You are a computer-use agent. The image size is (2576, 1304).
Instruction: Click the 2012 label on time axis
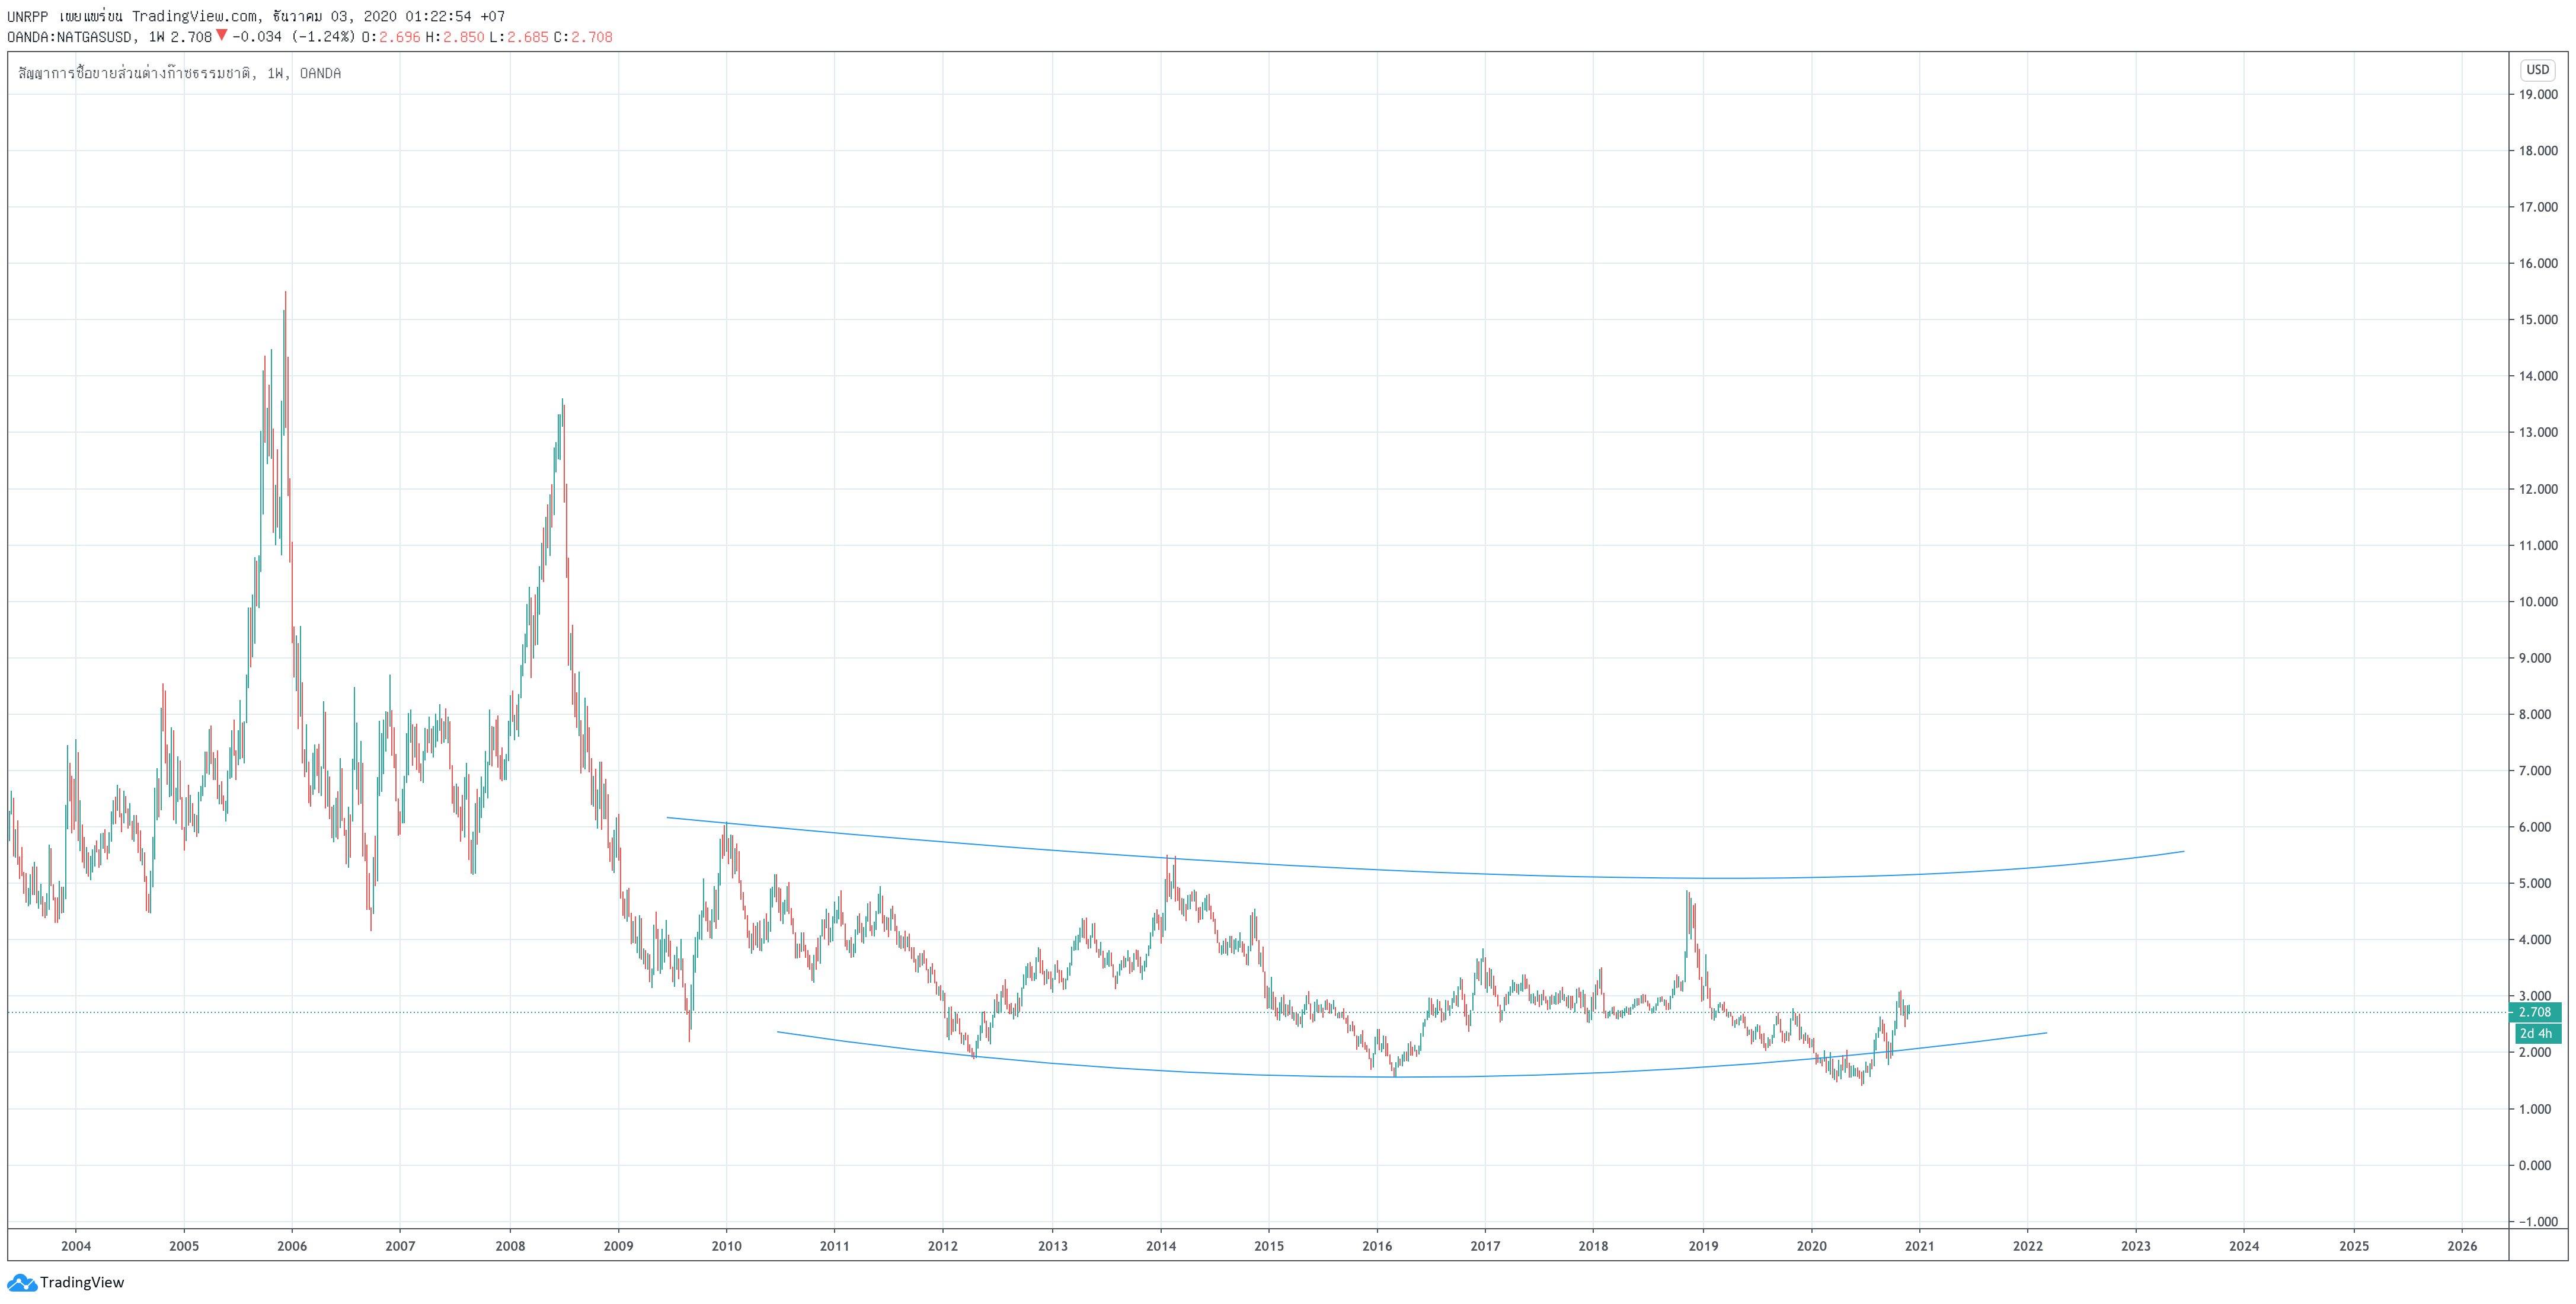coord(943,1246)
